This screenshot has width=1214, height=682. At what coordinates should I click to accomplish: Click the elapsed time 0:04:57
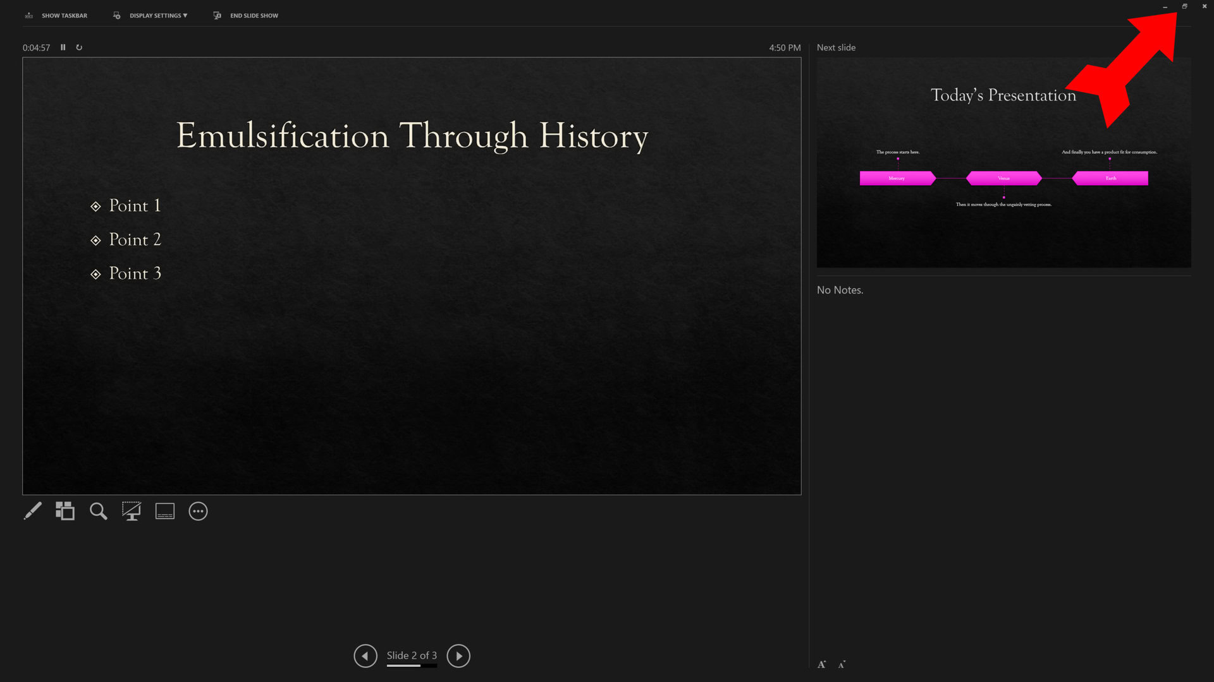click(x=36, y=47)
